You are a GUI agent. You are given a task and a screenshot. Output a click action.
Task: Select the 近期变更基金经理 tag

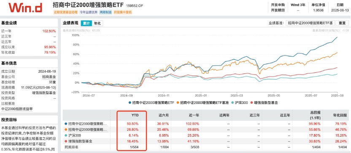[x=65, y=12]
